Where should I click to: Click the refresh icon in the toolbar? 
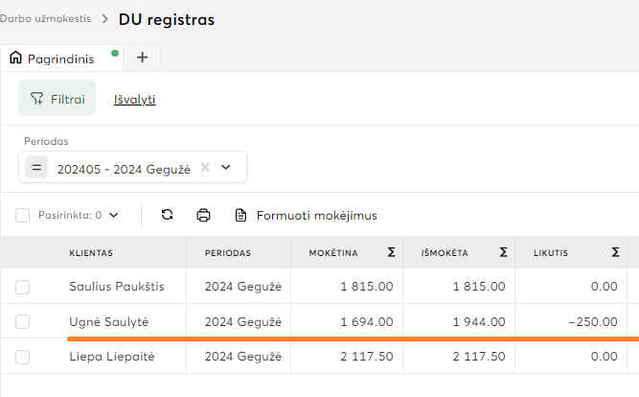(x=167, y=215)
